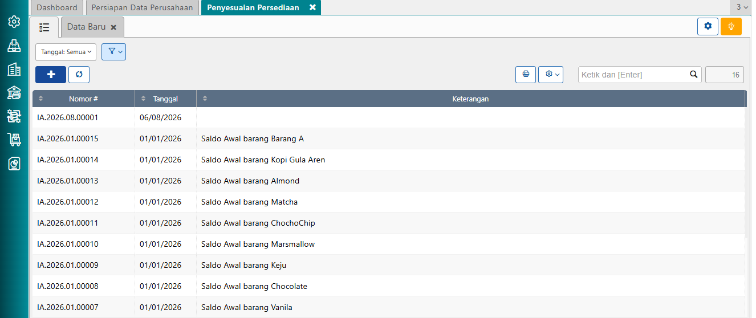Click the search magnifier icon
The image size is (756, 318).
click(694, 74)
